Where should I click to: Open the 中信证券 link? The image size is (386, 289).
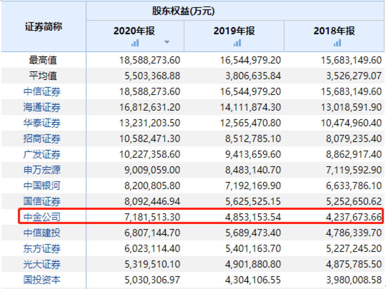coord(42,92)
